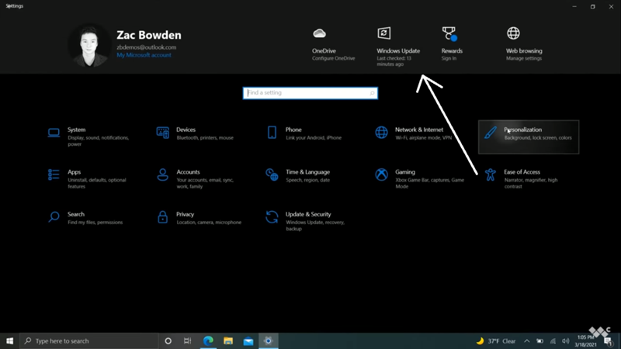This screenshot has height=349, width=621.
Task: Click the zbdemos@outlook.com email text
Action: pyautogui.click(x=147, y=47)
